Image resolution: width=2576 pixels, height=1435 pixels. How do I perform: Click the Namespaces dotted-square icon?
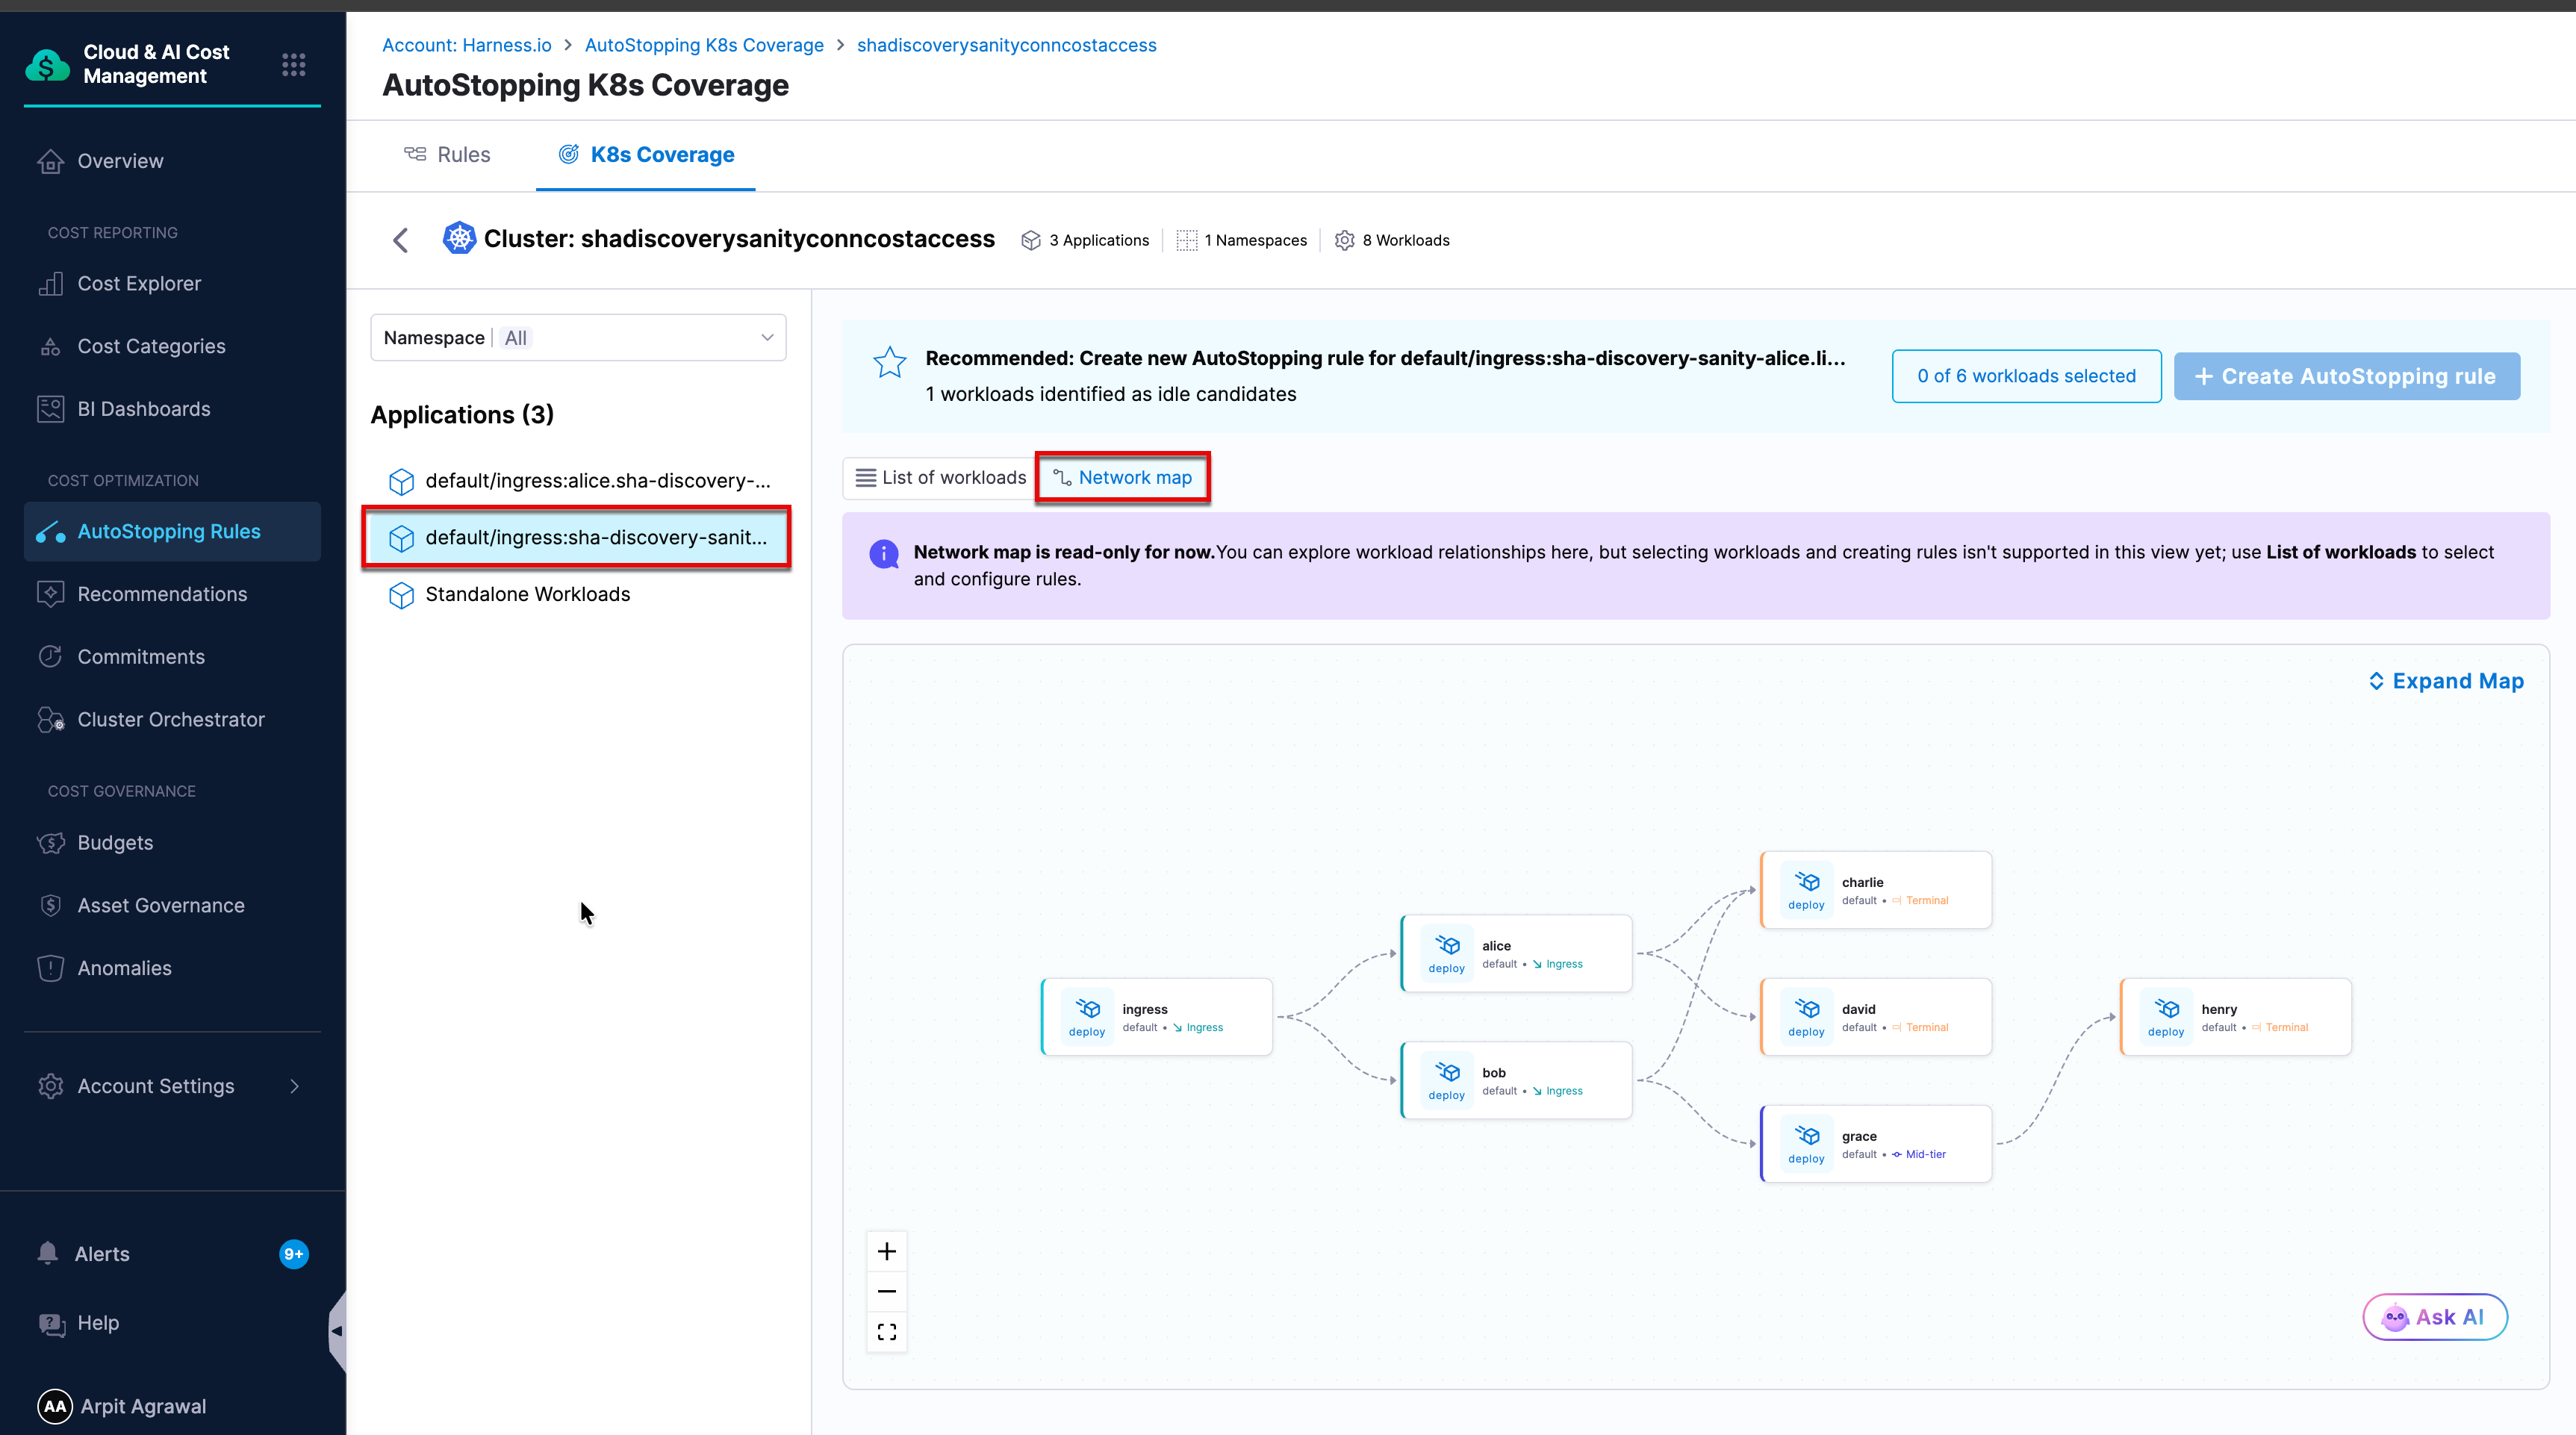coord(1187,240)
